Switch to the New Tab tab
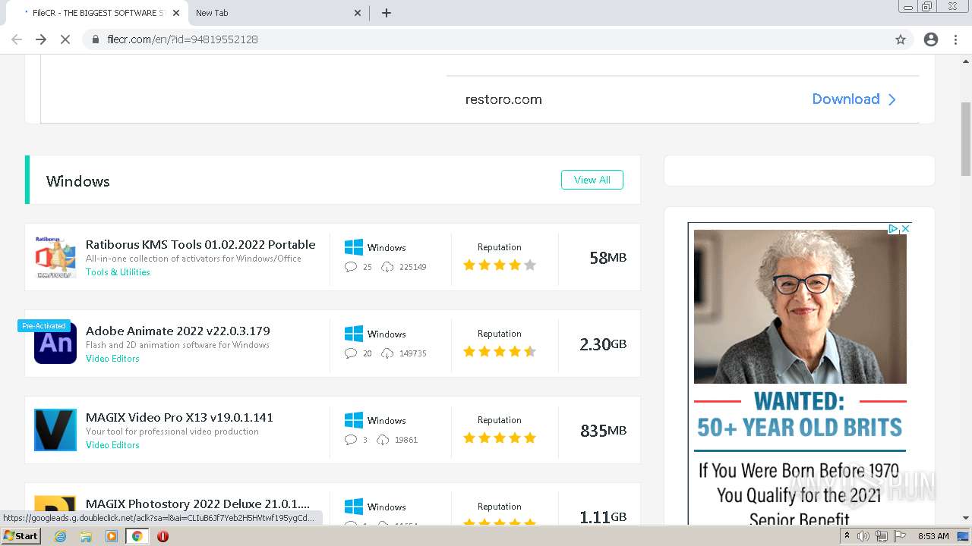Image resolution: width=972 pixels, height=546 pixels. click(277, 13)
